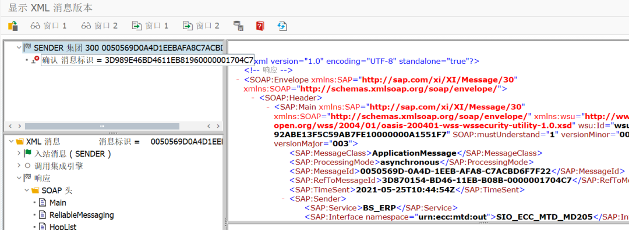Click the checkered flag icon beside 响应
Viewport: 629px width, 230px height.
tap(28, 178)
